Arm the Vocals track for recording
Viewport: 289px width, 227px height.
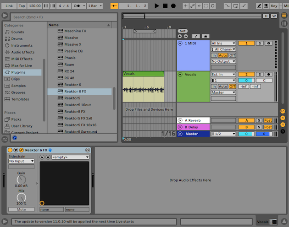coord(268,75)
